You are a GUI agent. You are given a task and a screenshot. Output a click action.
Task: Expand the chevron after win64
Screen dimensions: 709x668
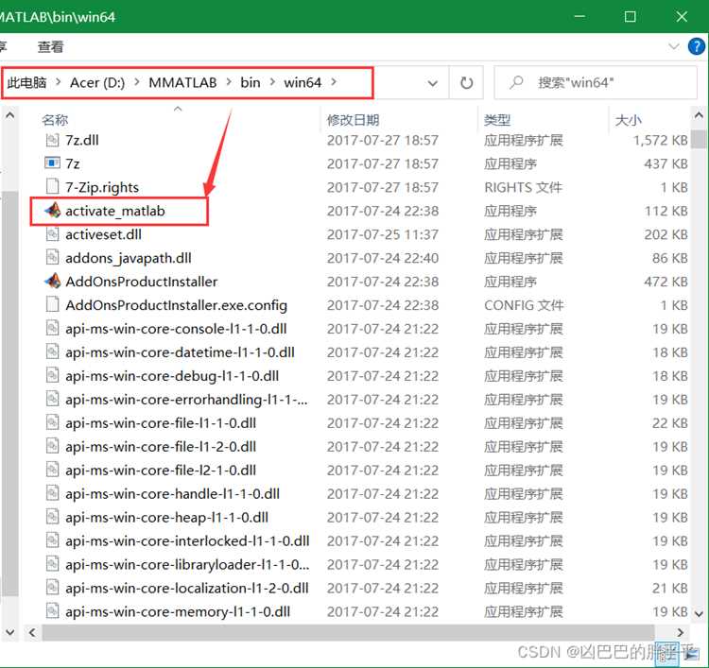click(334, 82)
